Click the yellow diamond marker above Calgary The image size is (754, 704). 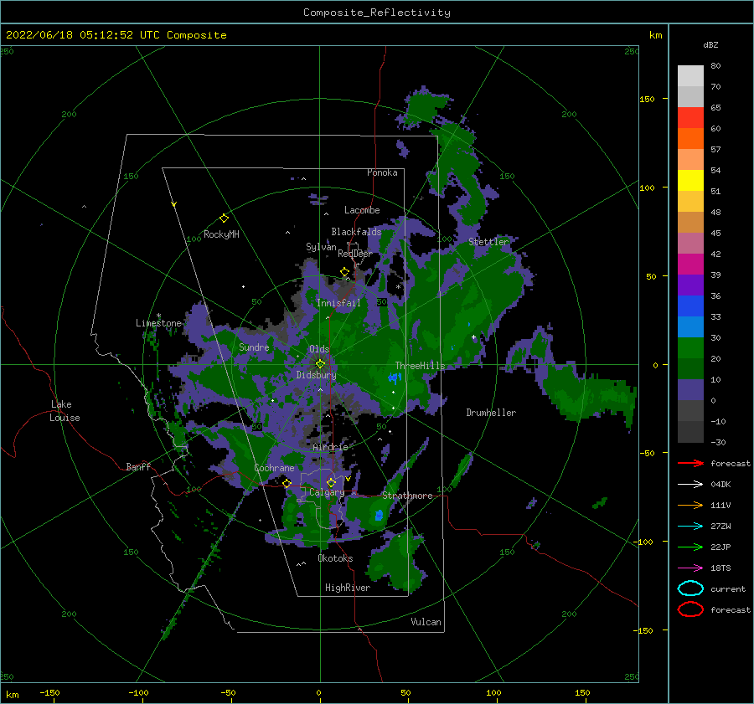click(x=331, y=482)
